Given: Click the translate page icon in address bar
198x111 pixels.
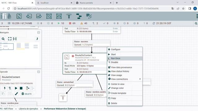Looking at the screenshot, I should coord(173,9).
